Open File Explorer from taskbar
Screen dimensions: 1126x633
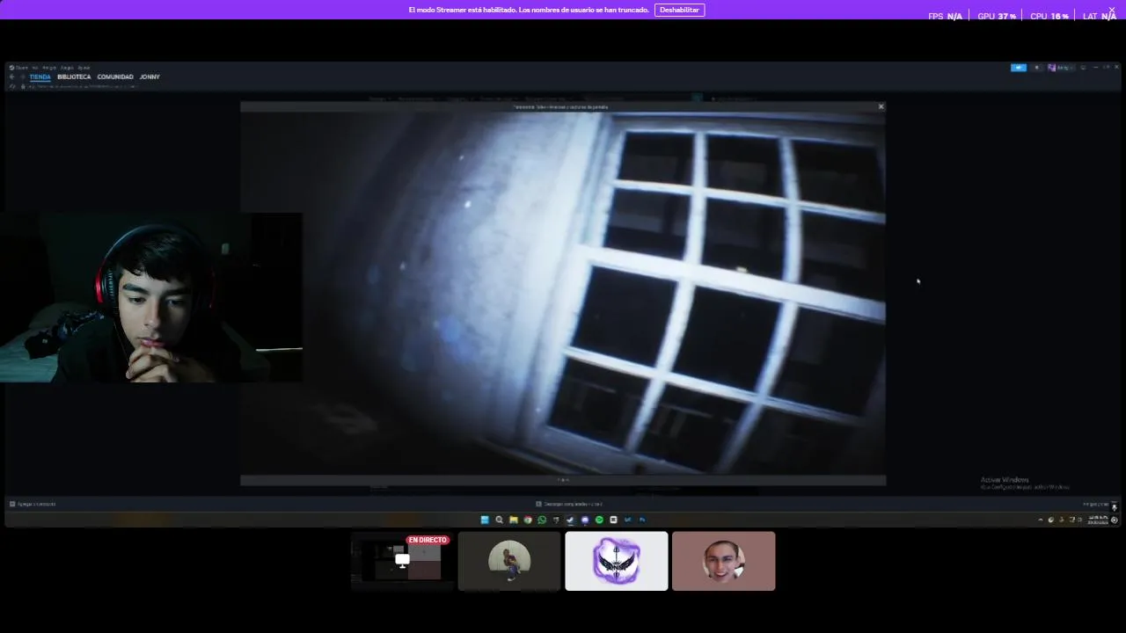(x=514, y=520)
